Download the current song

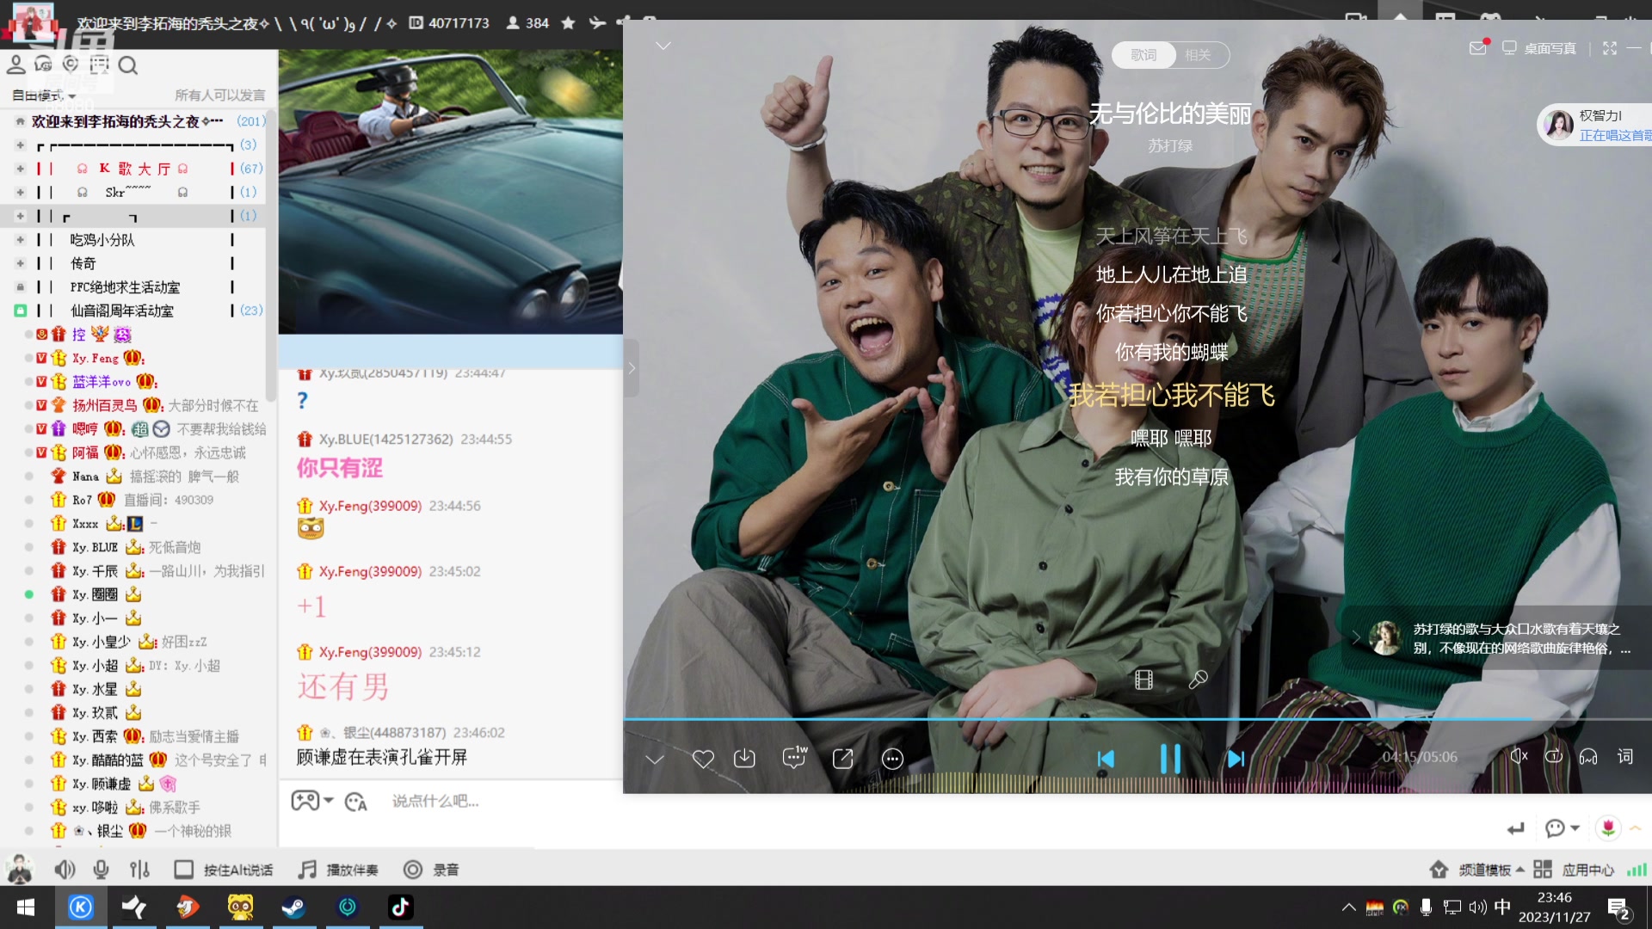click(744, 759)
